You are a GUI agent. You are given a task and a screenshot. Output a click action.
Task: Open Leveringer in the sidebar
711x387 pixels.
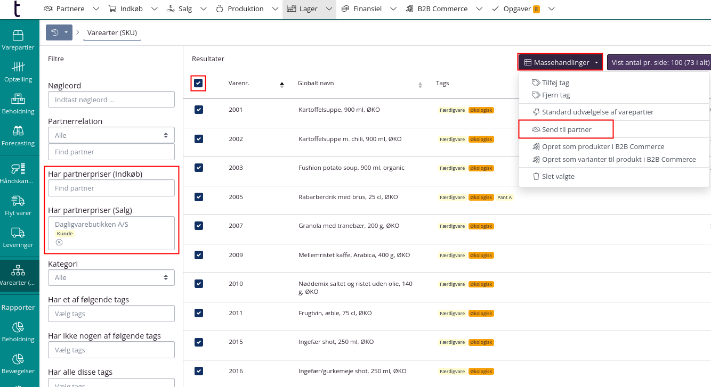pyautogui.click(x=18, y=237)
